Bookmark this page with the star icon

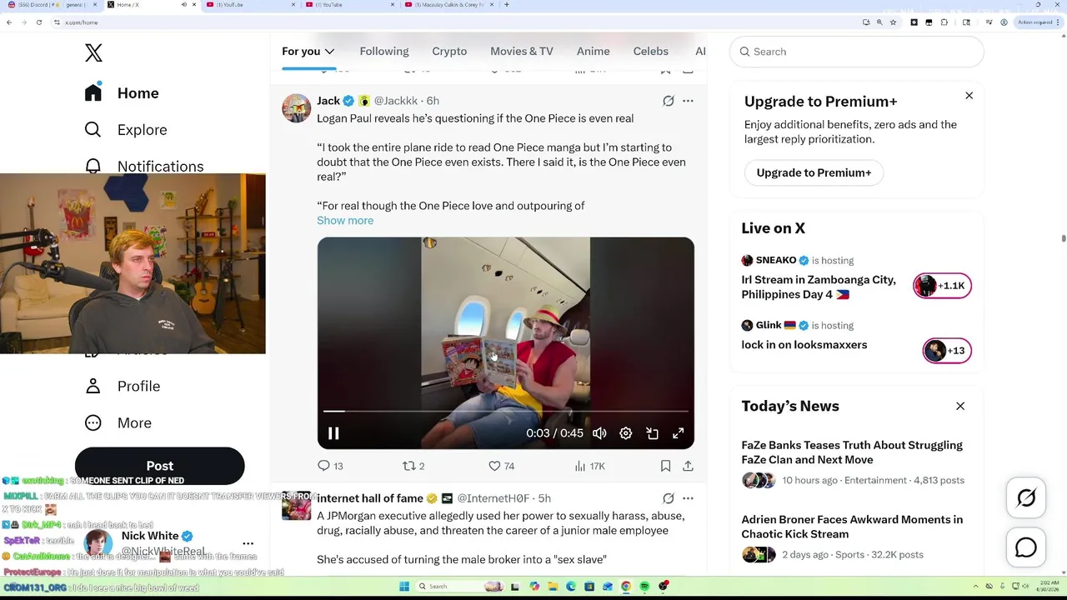pos(893,22)
